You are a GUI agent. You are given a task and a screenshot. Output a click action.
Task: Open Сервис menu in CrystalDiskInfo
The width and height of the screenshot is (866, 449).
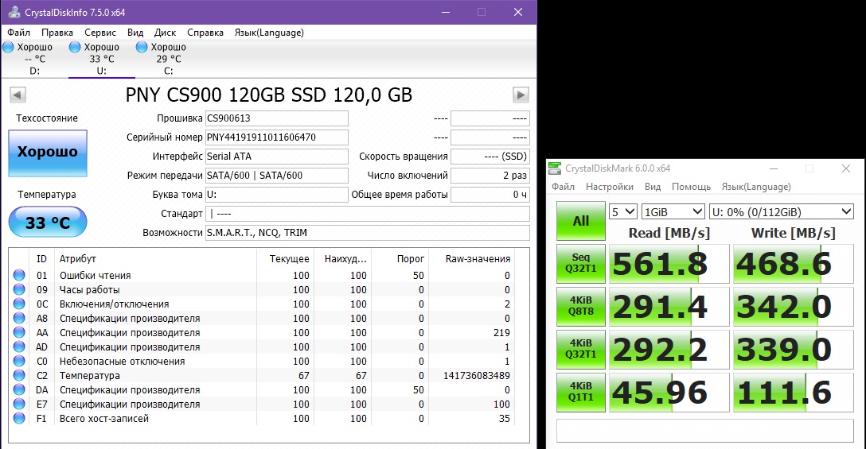(100, 33)
